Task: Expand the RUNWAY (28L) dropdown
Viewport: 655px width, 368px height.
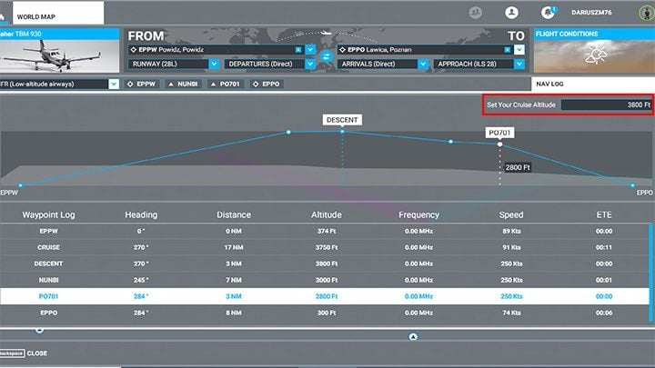Action: coord(214,65)
